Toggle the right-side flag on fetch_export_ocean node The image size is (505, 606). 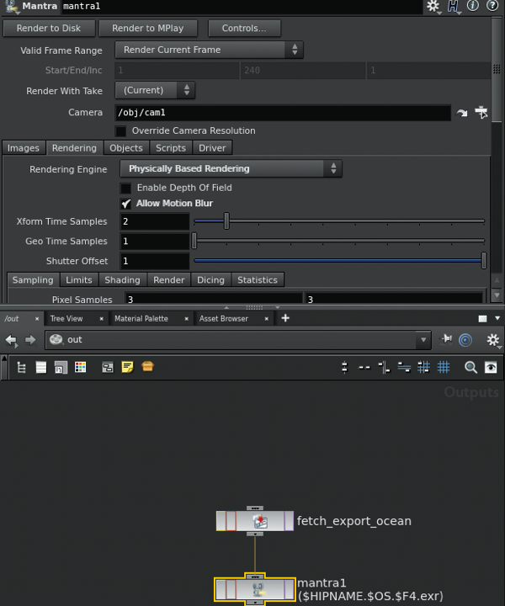289,521
